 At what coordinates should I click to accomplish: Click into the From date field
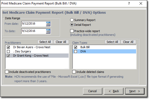[34, 24]
